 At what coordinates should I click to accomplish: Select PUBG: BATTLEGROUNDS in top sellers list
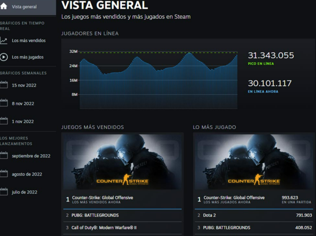[95, 215]
